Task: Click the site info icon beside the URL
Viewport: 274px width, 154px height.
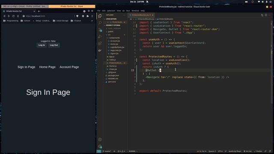Action: point(24,16)
